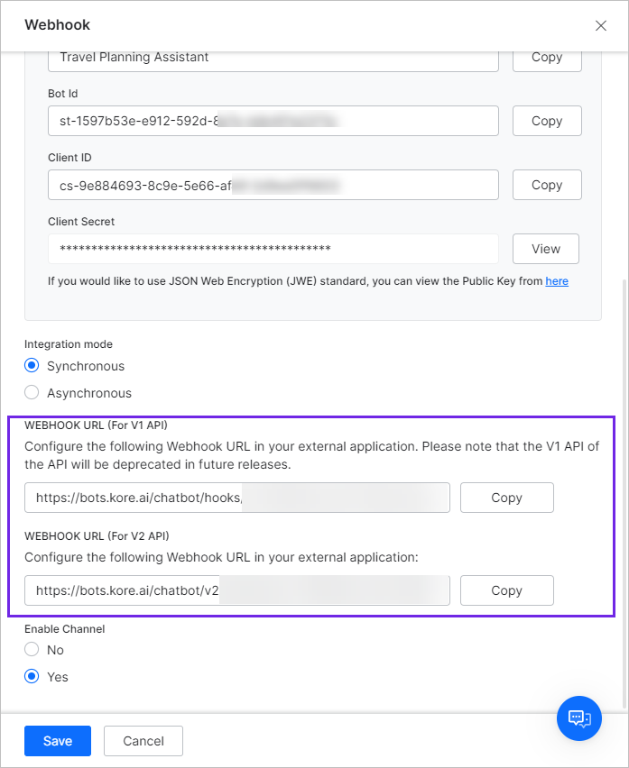Viewport: 629px width, 768px height.
Task: Click the V1 webhook URL field
Action: click(236, 498)
